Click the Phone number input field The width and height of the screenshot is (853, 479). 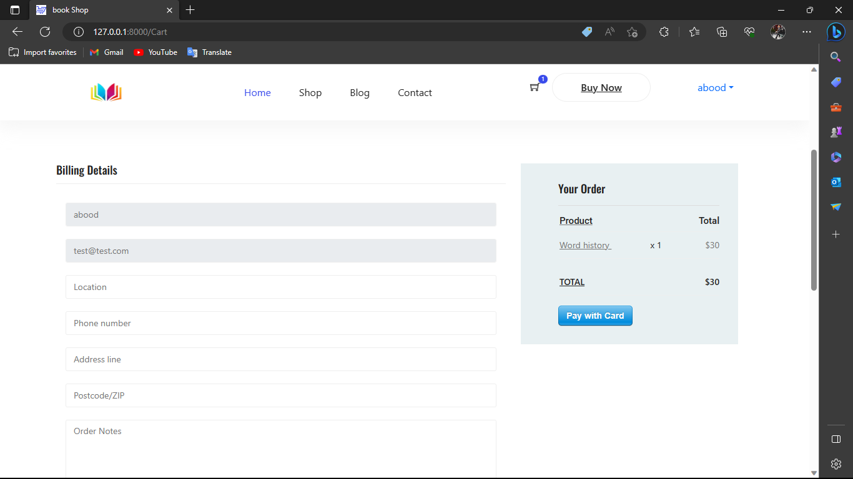tap(281, 323)
